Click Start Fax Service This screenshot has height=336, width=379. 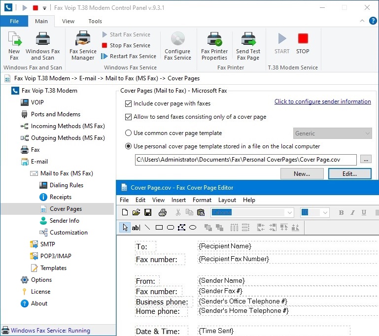point(126,34)
